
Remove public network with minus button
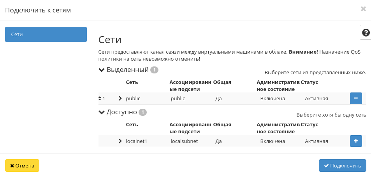point(356,98)
